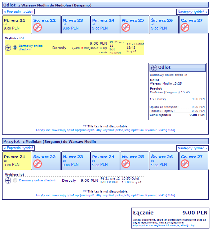
Task: Open Odlot tab N, wrz 23
Action: 76,24
